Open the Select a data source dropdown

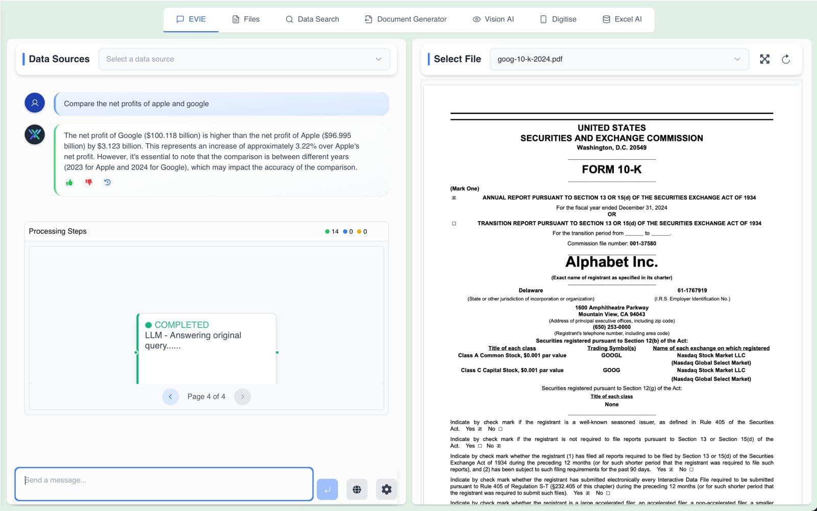pos(244,59)
